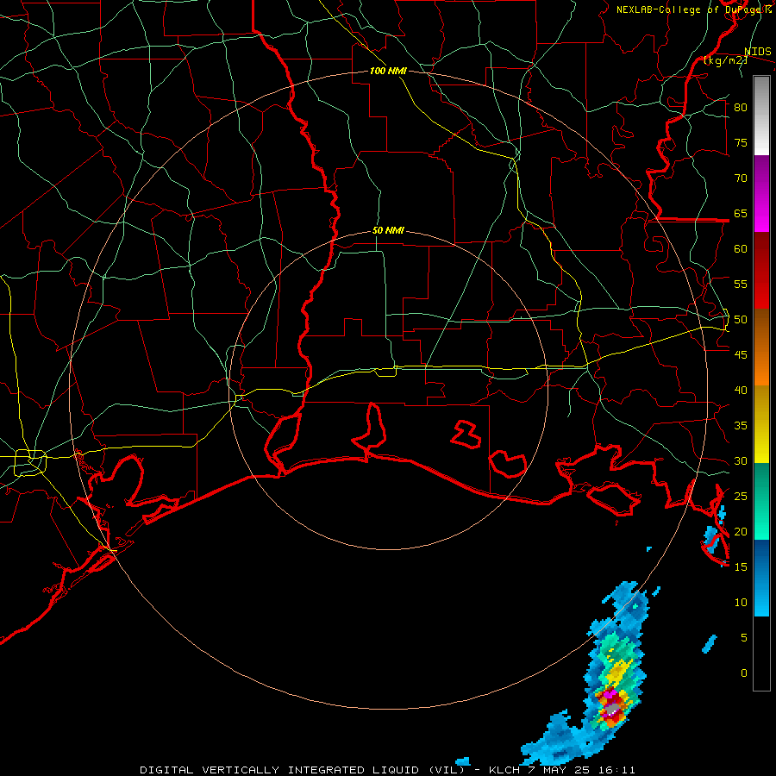Click the 45 value on the VIL scale

(x=741, y=355)
